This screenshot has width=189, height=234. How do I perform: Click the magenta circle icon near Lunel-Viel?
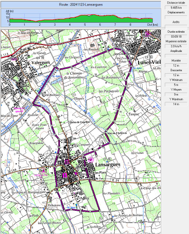click(x=148, y=34)
